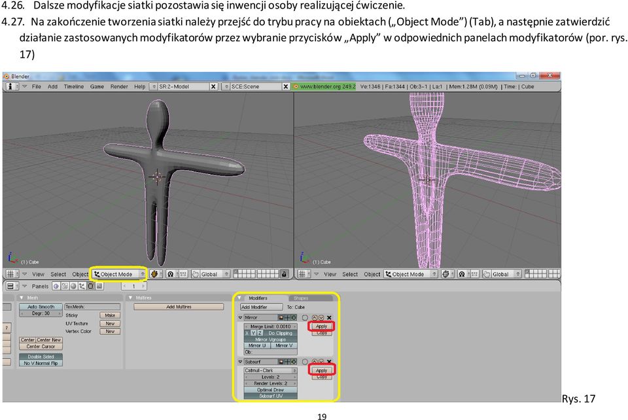Adjust the Degr: 30 value
This screenshot has height=420, width=628.
coord(41,313)
